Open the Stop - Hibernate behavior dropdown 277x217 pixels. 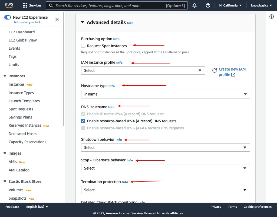(165, 168)
